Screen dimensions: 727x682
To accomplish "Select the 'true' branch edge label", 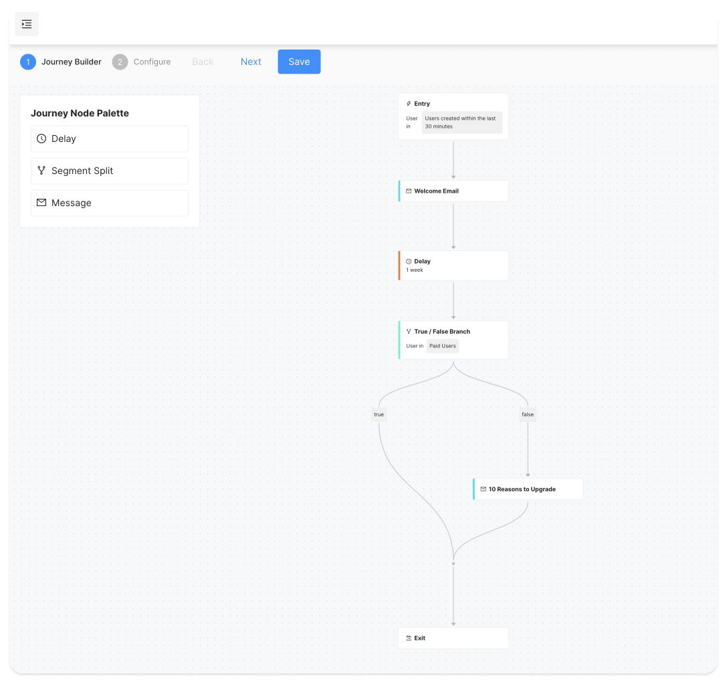I will 379,415.
